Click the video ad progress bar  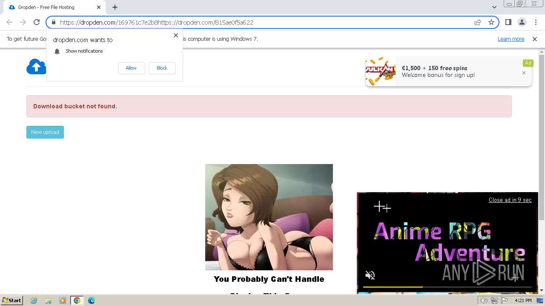[x=447, y=287]
